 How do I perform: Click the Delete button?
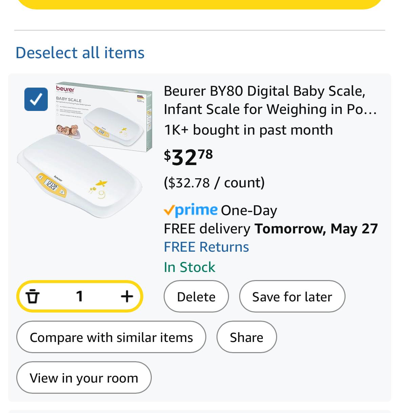[x=196, y=296]
